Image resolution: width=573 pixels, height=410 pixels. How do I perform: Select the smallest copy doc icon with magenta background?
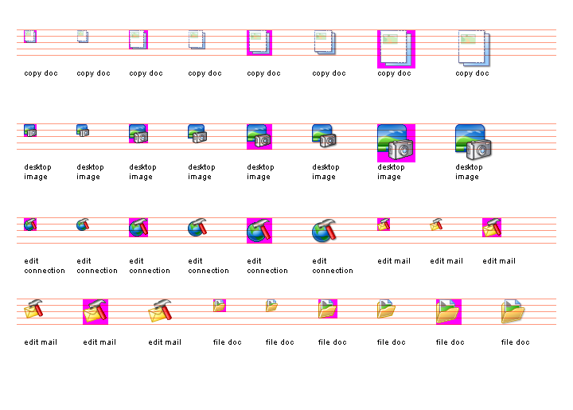coord(30,36)
